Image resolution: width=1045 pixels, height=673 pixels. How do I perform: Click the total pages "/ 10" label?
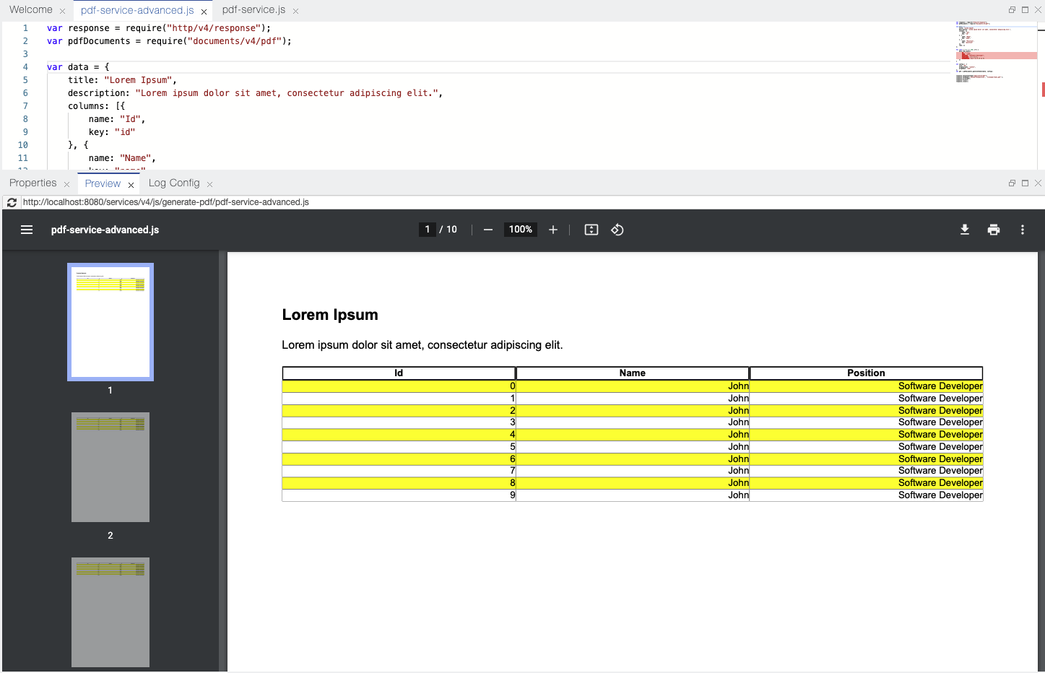tap(448, 230)
